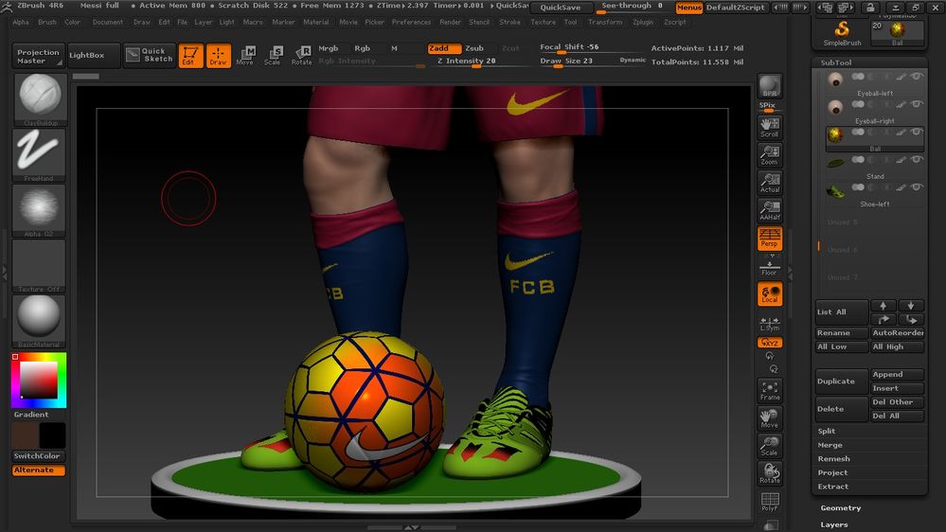Toggle the Floor grid button

(x=770, y=268)
